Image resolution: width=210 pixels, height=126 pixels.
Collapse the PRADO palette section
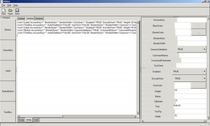[x=1, y=18]
